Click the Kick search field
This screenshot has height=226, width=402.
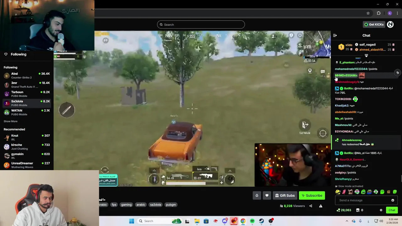(201, 24)
